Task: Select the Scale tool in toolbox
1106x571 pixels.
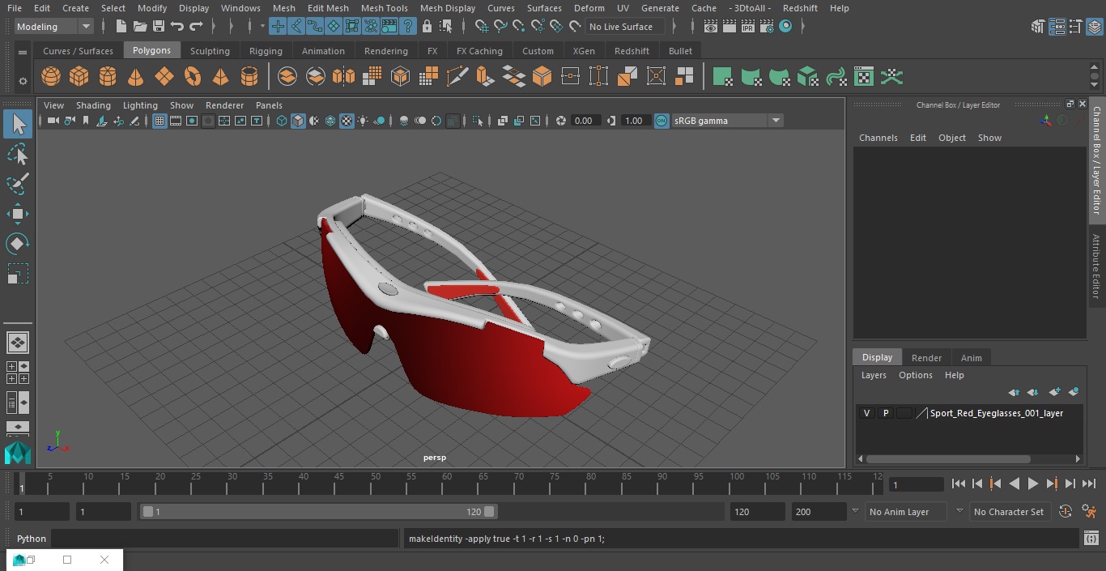Action: (x=17, y=274)
